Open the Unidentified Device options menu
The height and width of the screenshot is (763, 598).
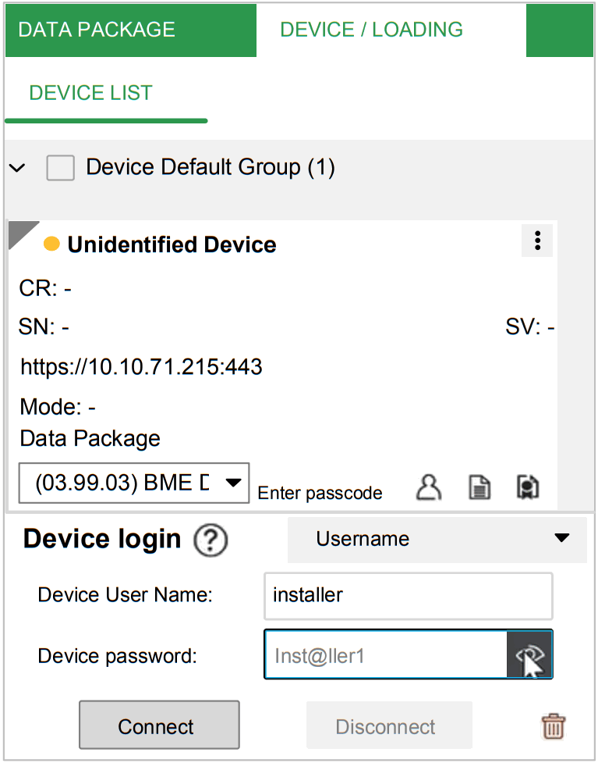tap(536, 241)
